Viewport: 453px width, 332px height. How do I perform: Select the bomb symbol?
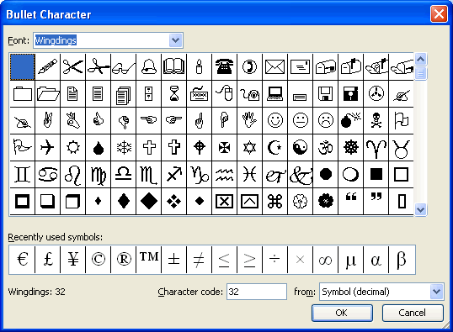[351, 120]
